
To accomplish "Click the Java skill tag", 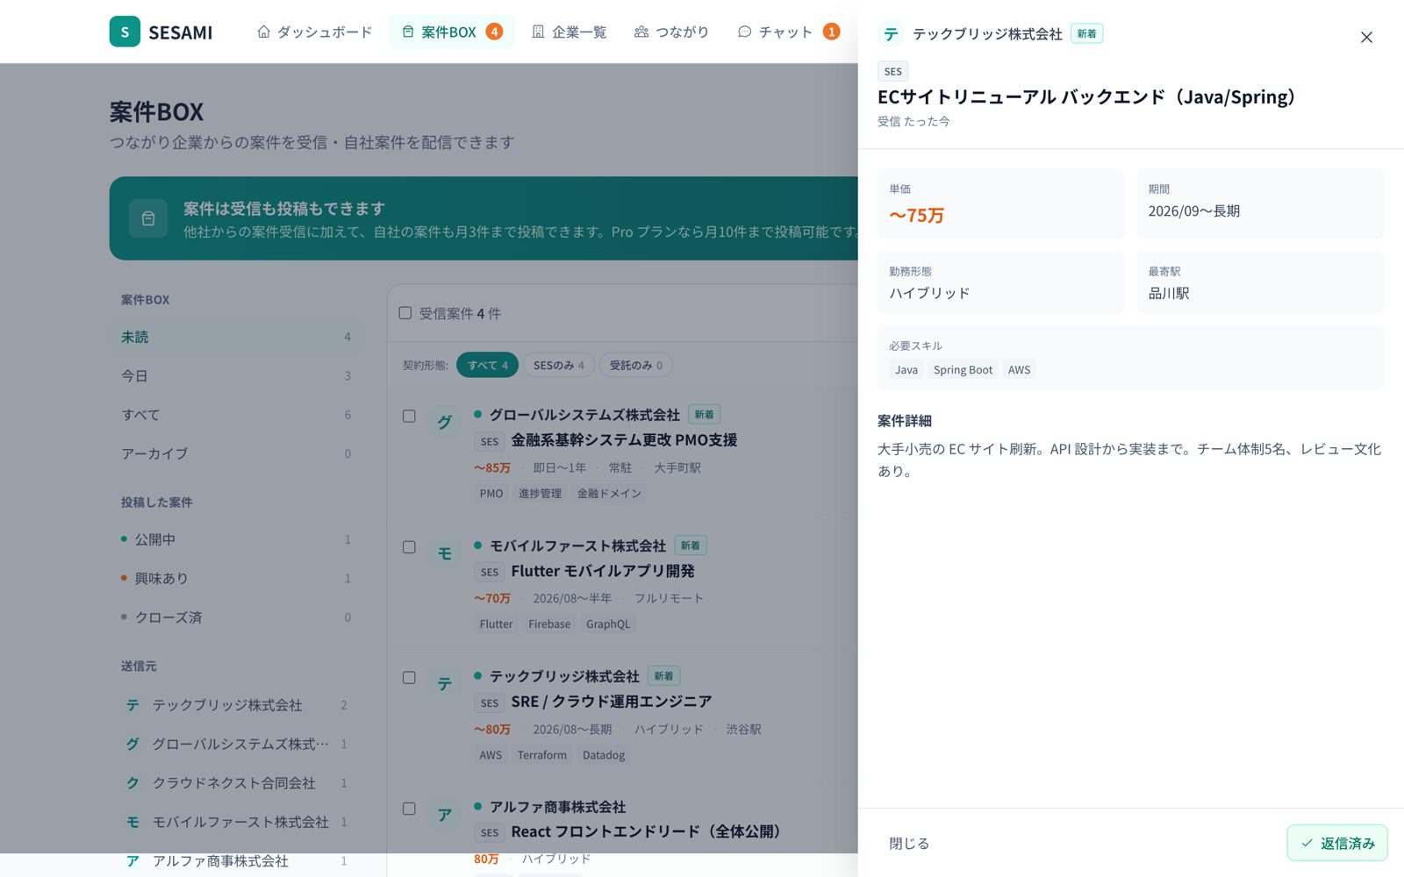I will click(906, 369).
